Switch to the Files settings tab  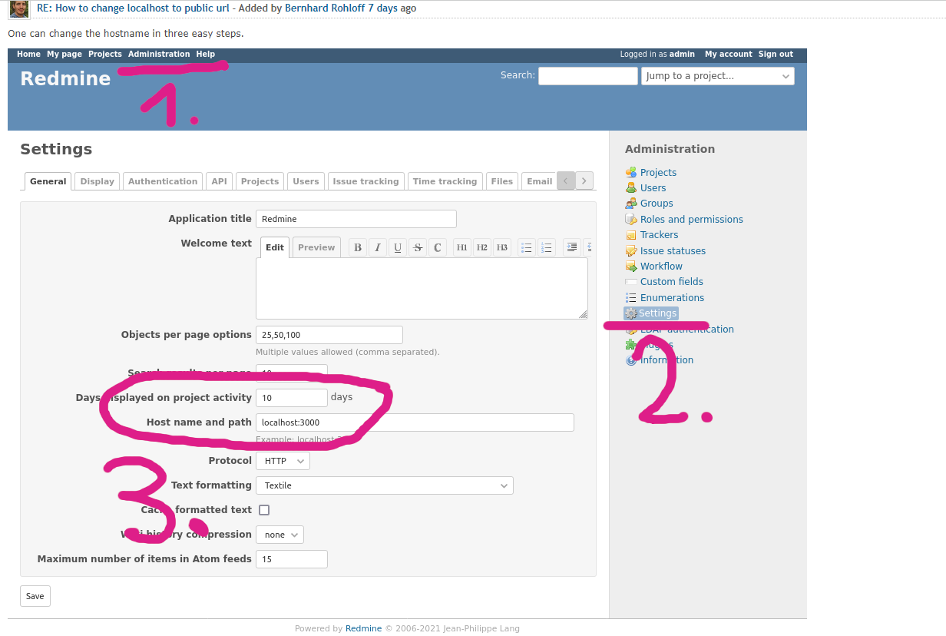click(x=502, y=181)
